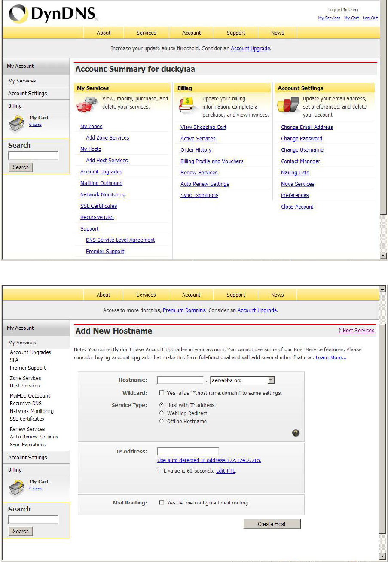The image size is (388, 562).
Task: Open News menu on the Add New Hostname page
Action: [278, 295]
